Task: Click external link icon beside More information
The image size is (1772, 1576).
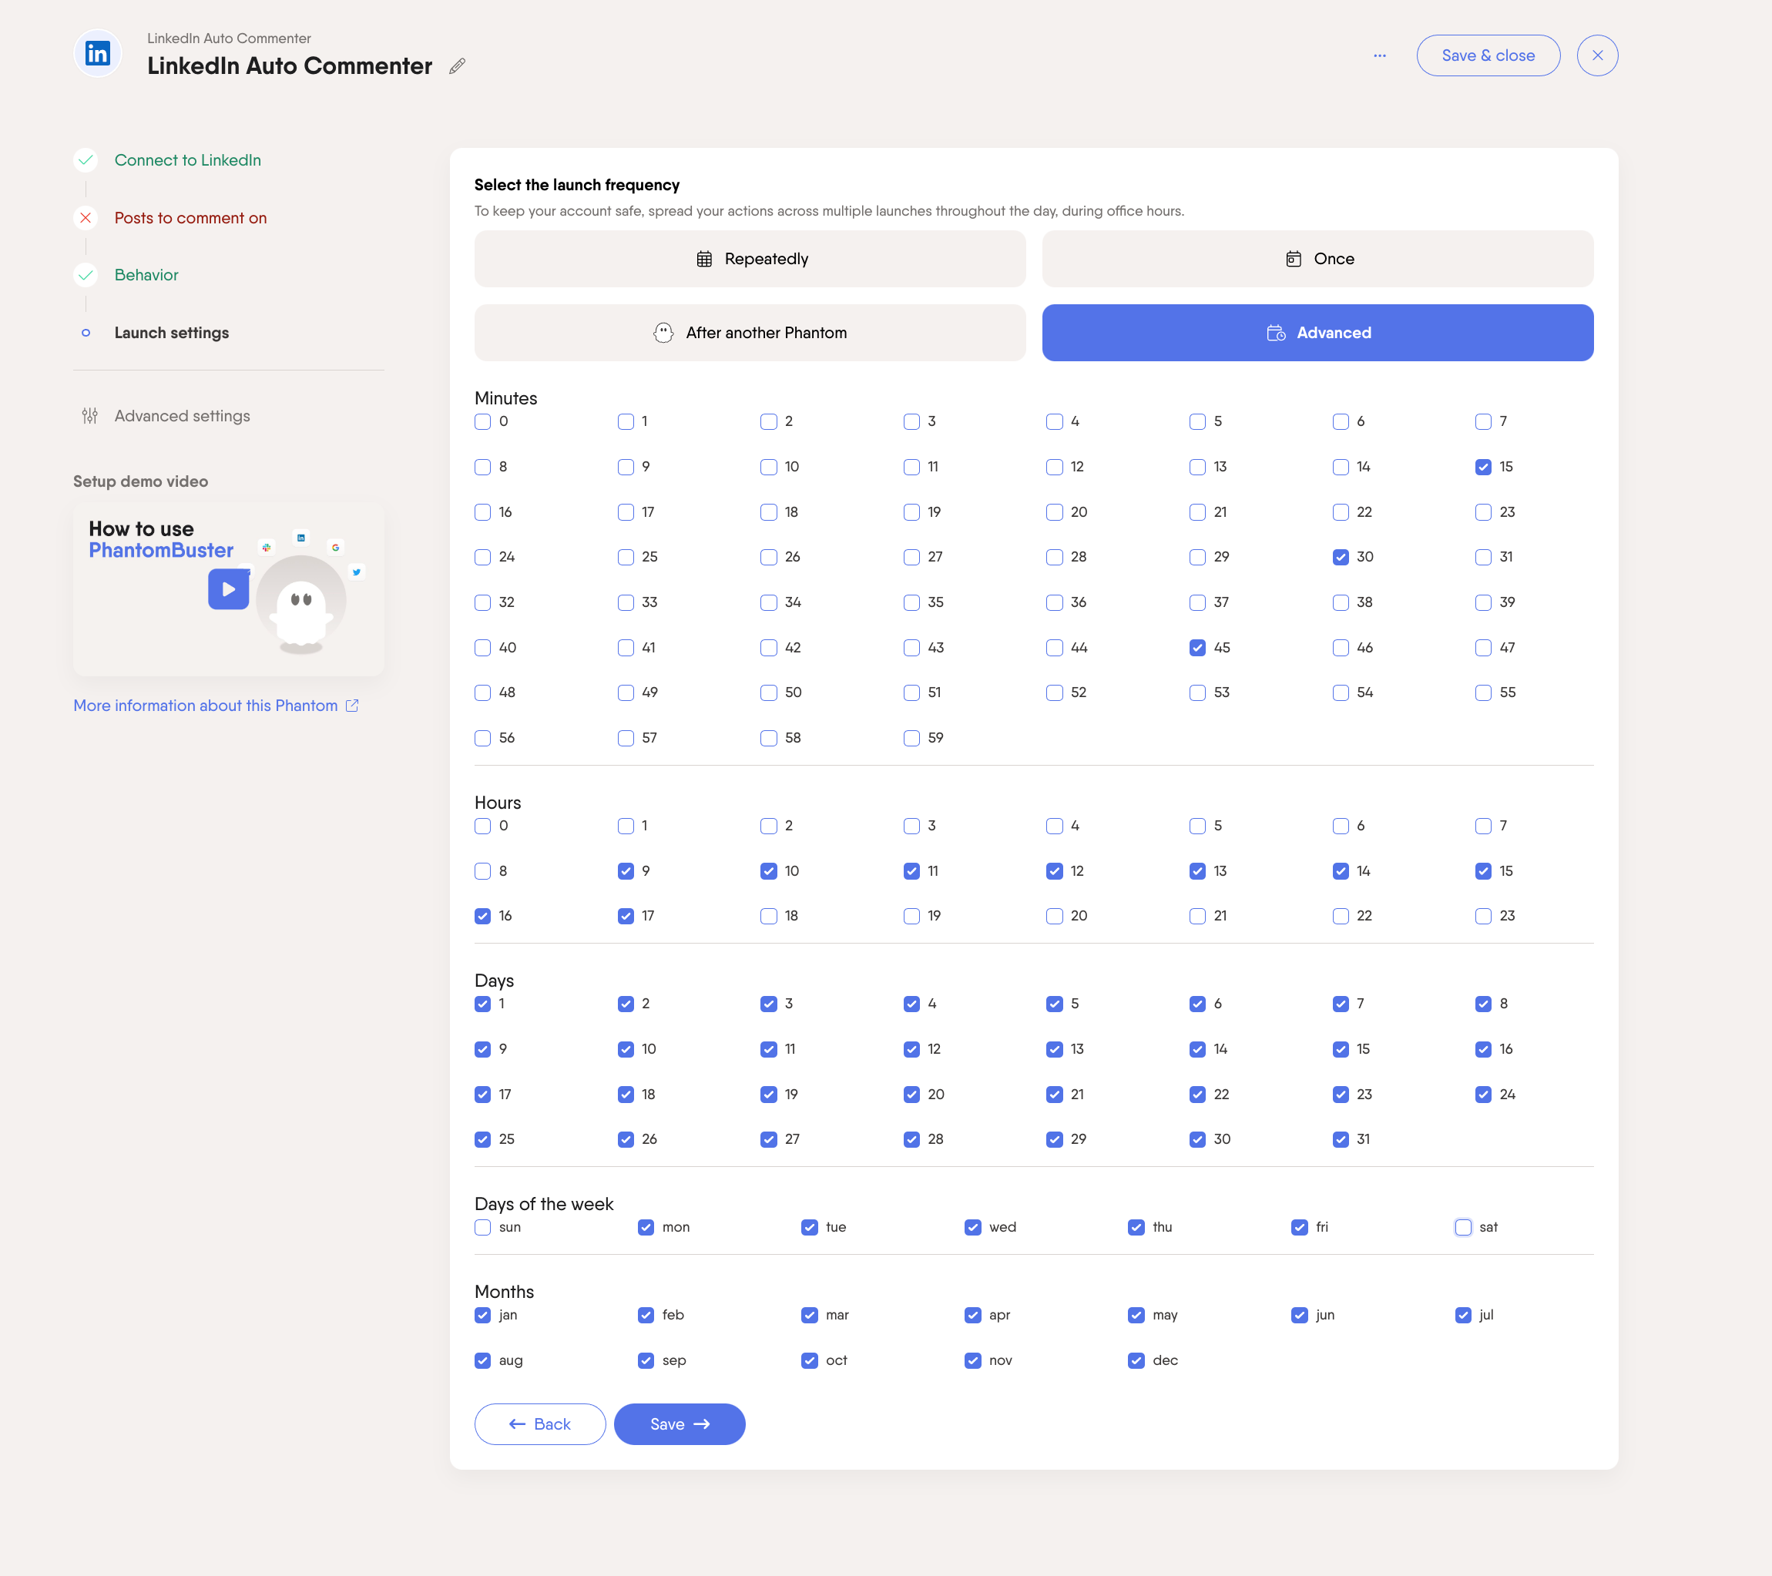Action: [352, 706]
